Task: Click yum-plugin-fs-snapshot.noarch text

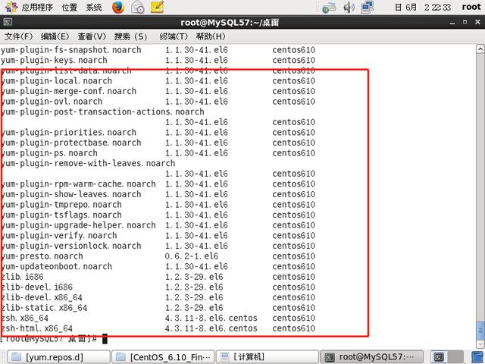Action: [x=70, y=50]
